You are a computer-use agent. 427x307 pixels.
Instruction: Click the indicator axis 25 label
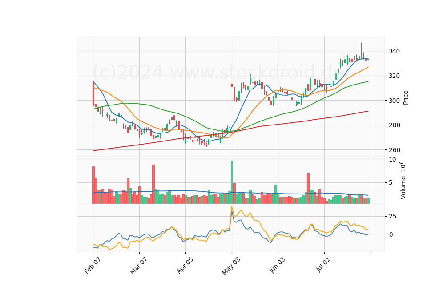click(392, 217)
